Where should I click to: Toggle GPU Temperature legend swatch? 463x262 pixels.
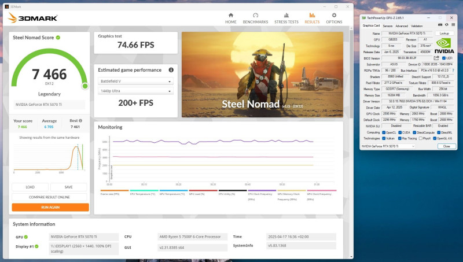(x=174, y=191)
